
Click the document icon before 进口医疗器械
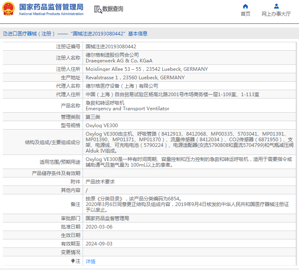tap(5, 34)
